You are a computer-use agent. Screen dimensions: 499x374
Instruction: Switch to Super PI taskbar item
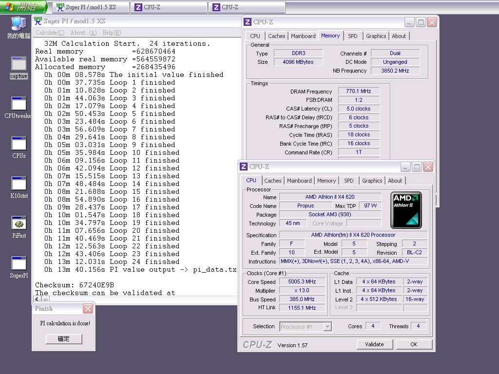tap(91, 7)
